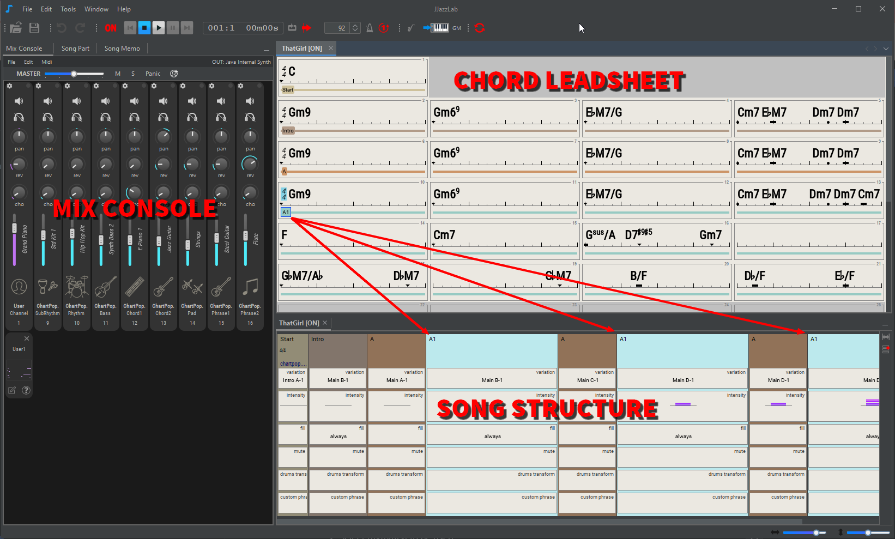Click the metronome icon in toolbar
895x539 pixels.
(370, 28)
